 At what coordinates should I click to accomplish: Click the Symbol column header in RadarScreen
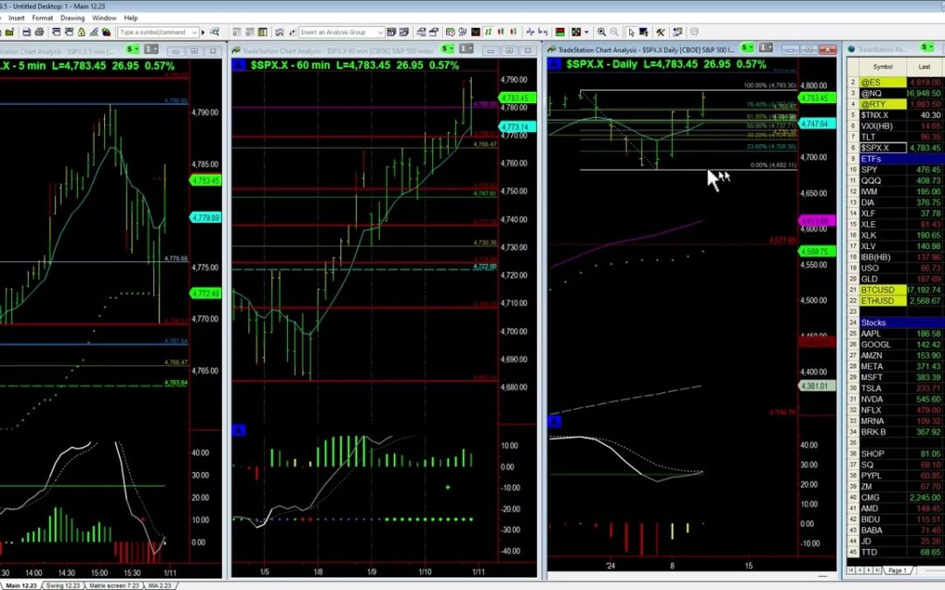[883, 66]
